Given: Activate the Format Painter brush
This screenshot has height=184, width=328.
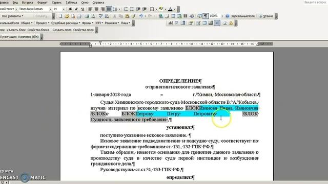Looking at the screenshot, I should coord(133,16).
